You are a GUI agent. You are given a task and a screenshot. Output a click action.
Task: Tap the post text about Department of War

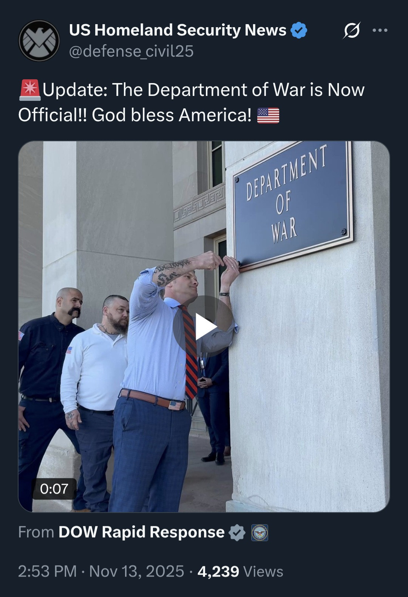191,102
